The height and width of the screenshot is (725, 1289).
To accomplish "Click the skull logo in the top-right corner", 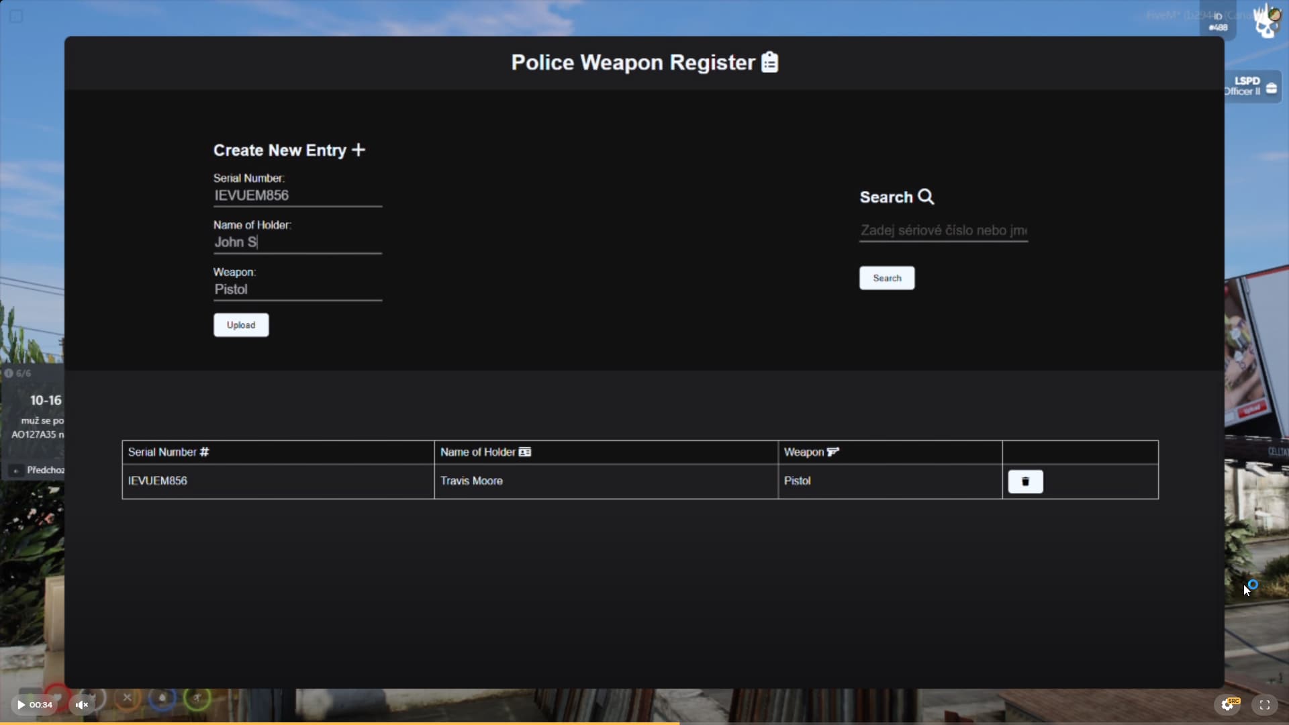I will [1267, 21].
